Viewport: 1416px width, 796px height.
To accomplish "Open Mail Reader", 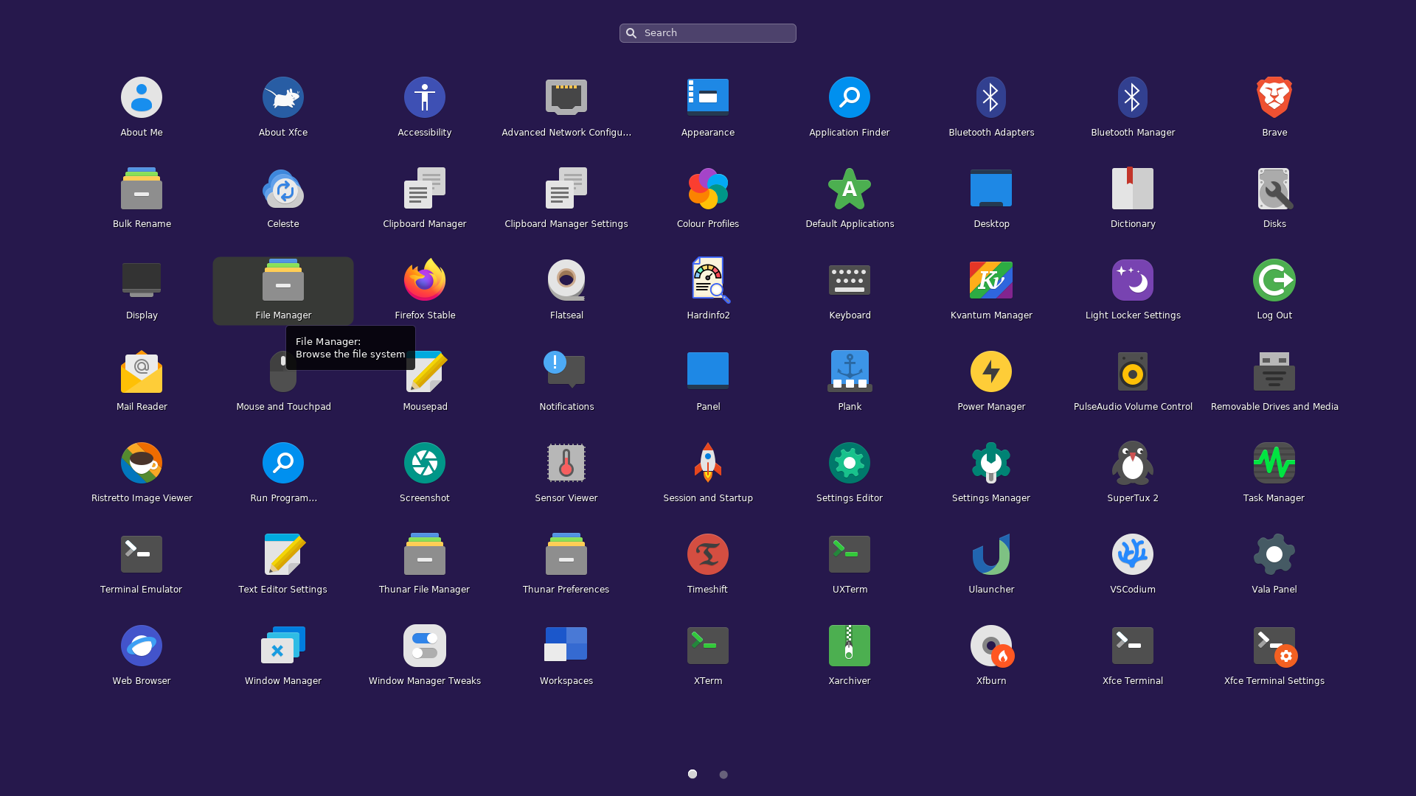I will click(142, 382).
